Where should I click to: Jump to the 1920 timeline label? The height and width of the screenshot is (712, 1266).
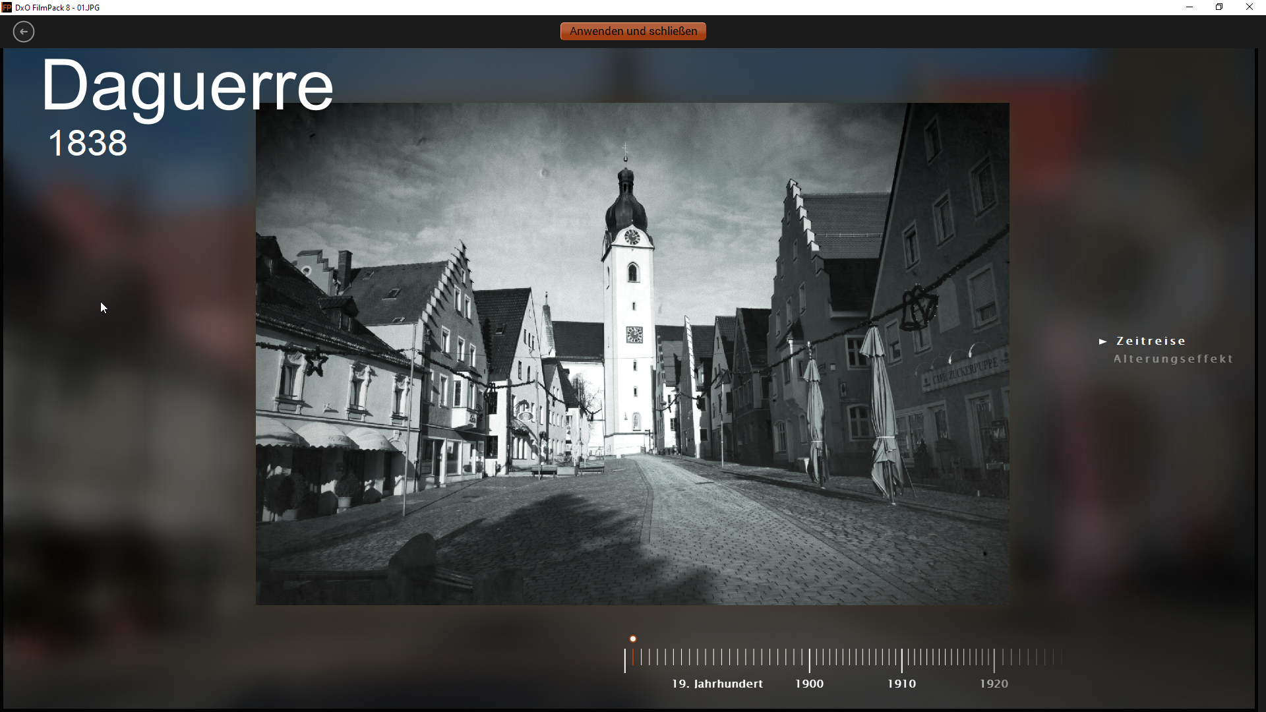994,684
